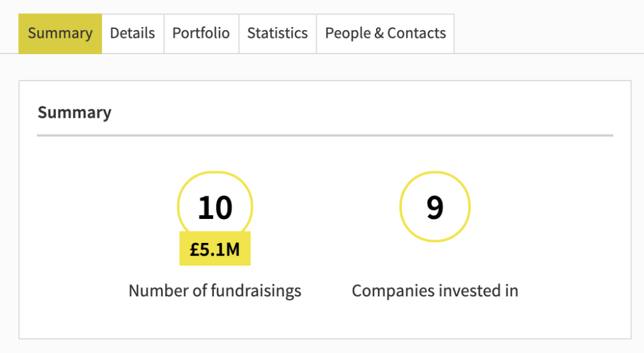Click the number 9 in the companies circle
This screenshot has height=353, width=644.
435,208
